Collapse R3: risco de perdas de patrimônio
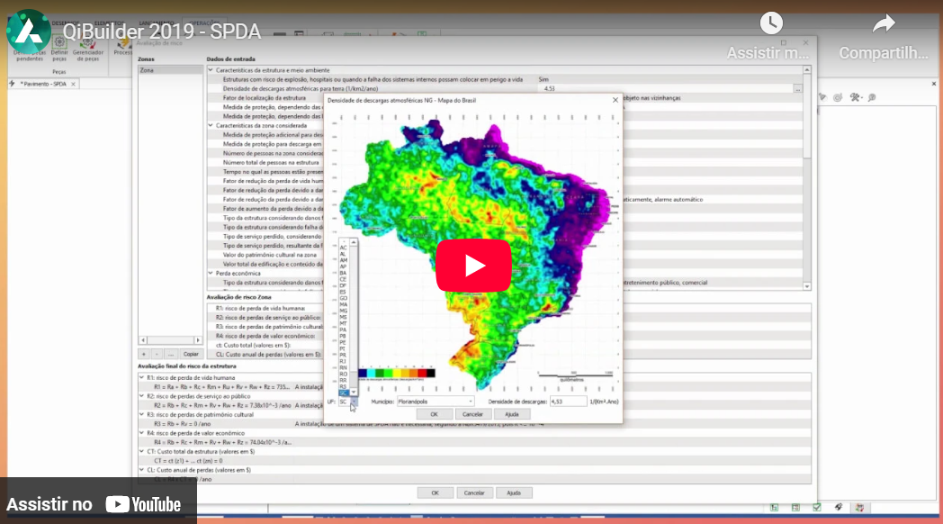 tap(142, 414)
